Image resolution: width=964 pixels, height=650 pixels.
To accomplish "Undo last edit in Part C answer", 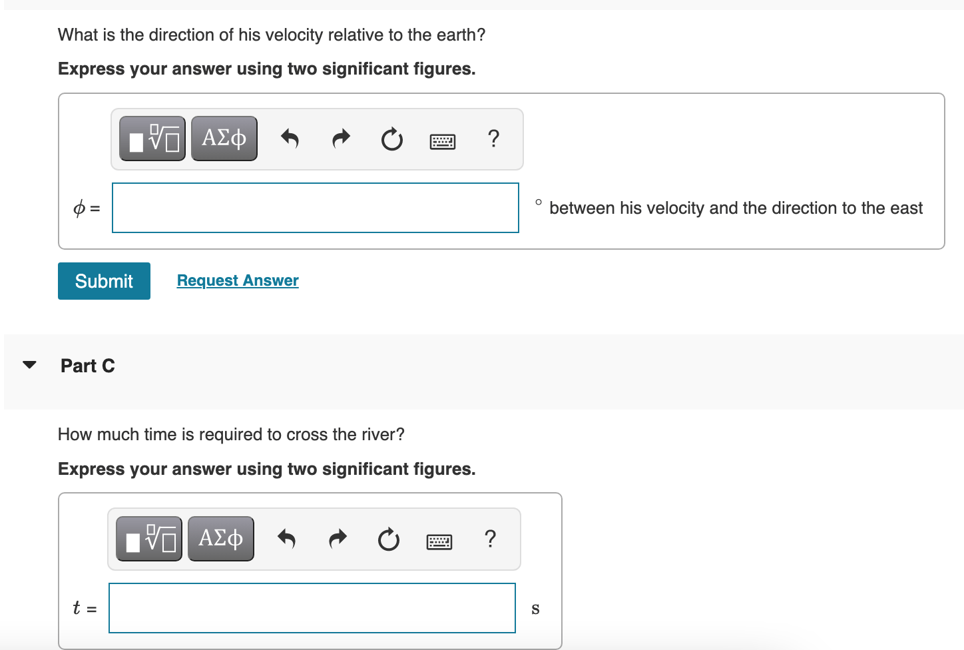I will pyautogui.click(x=286, y=539).
